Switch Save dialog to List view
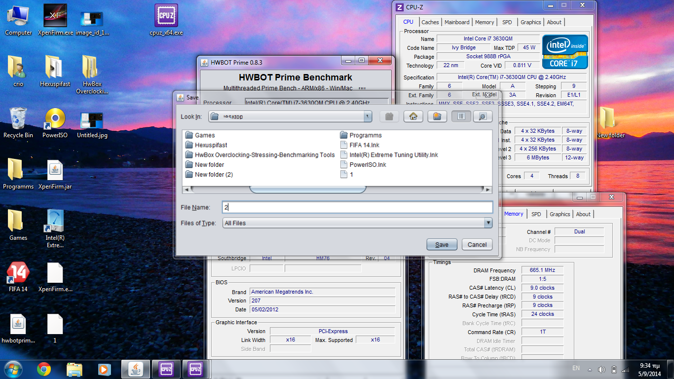Viewport: 674px width, 379px height. coord(460,116)
